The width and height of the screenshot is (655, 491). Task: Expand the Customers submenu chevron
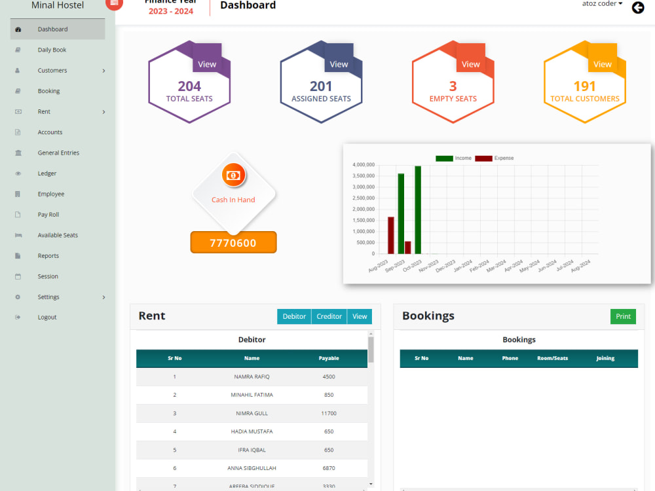pyautogui.click(x=103, y=71)
